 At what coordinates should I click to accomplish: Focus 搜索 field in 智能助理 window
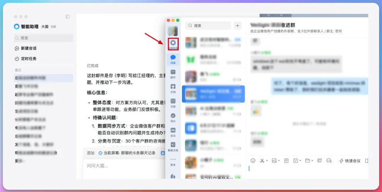tap(43, 38)
